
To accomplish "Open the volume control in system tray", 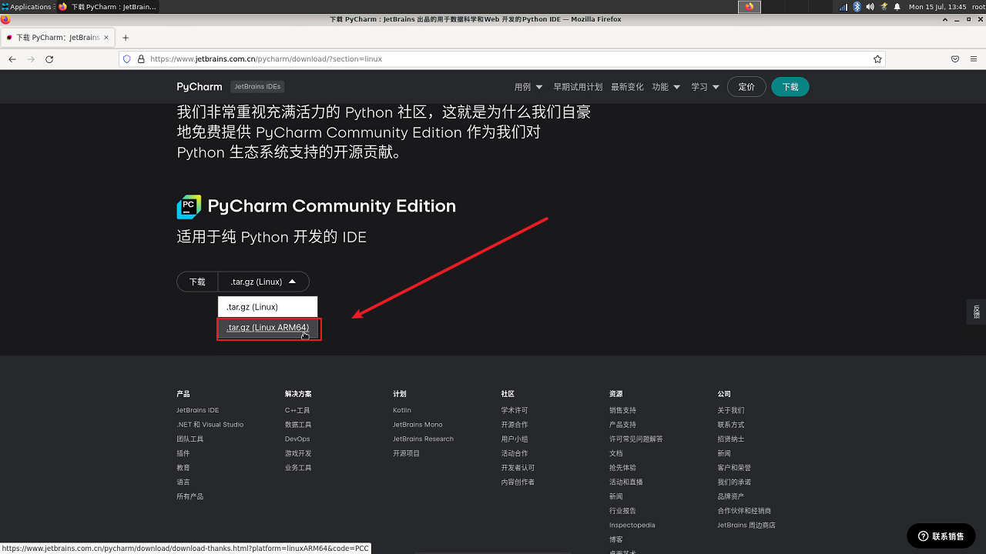I will (x=870, y=7).
